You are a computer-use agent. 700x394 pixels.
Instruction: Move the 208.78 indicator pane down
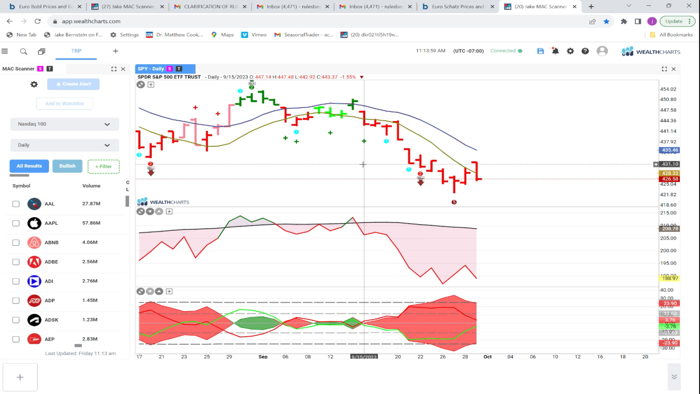coord(150,212)
